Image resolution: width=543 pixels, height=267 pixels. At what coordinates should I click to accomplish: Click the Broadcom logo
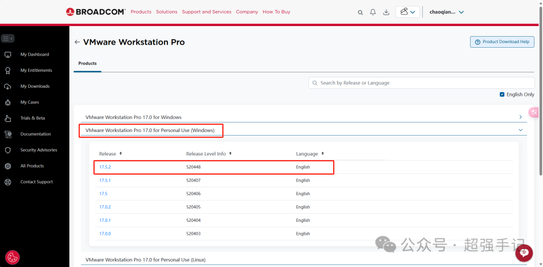(96, 12)
